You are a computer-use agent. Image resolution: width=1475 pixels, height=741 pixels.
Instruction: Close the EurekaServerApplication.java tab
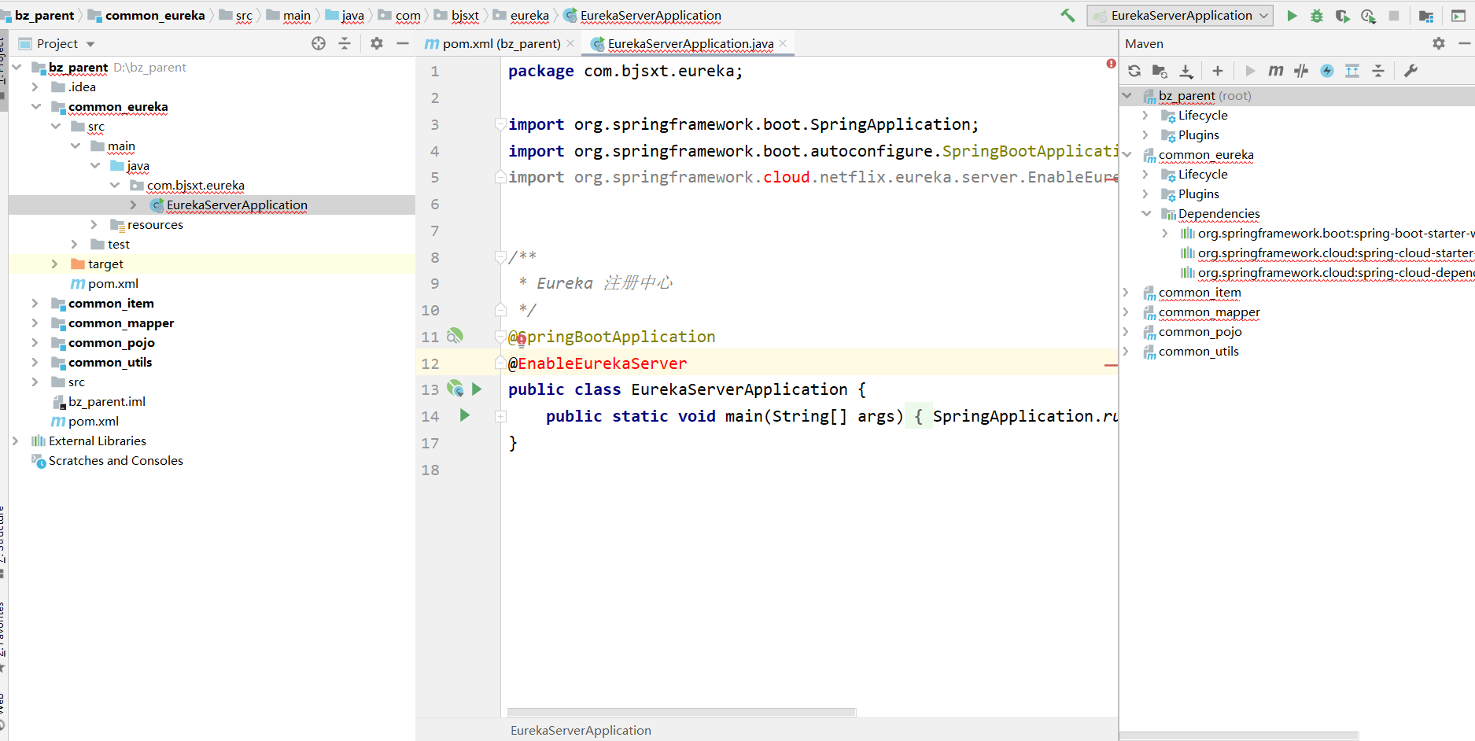tap(783, 43)
